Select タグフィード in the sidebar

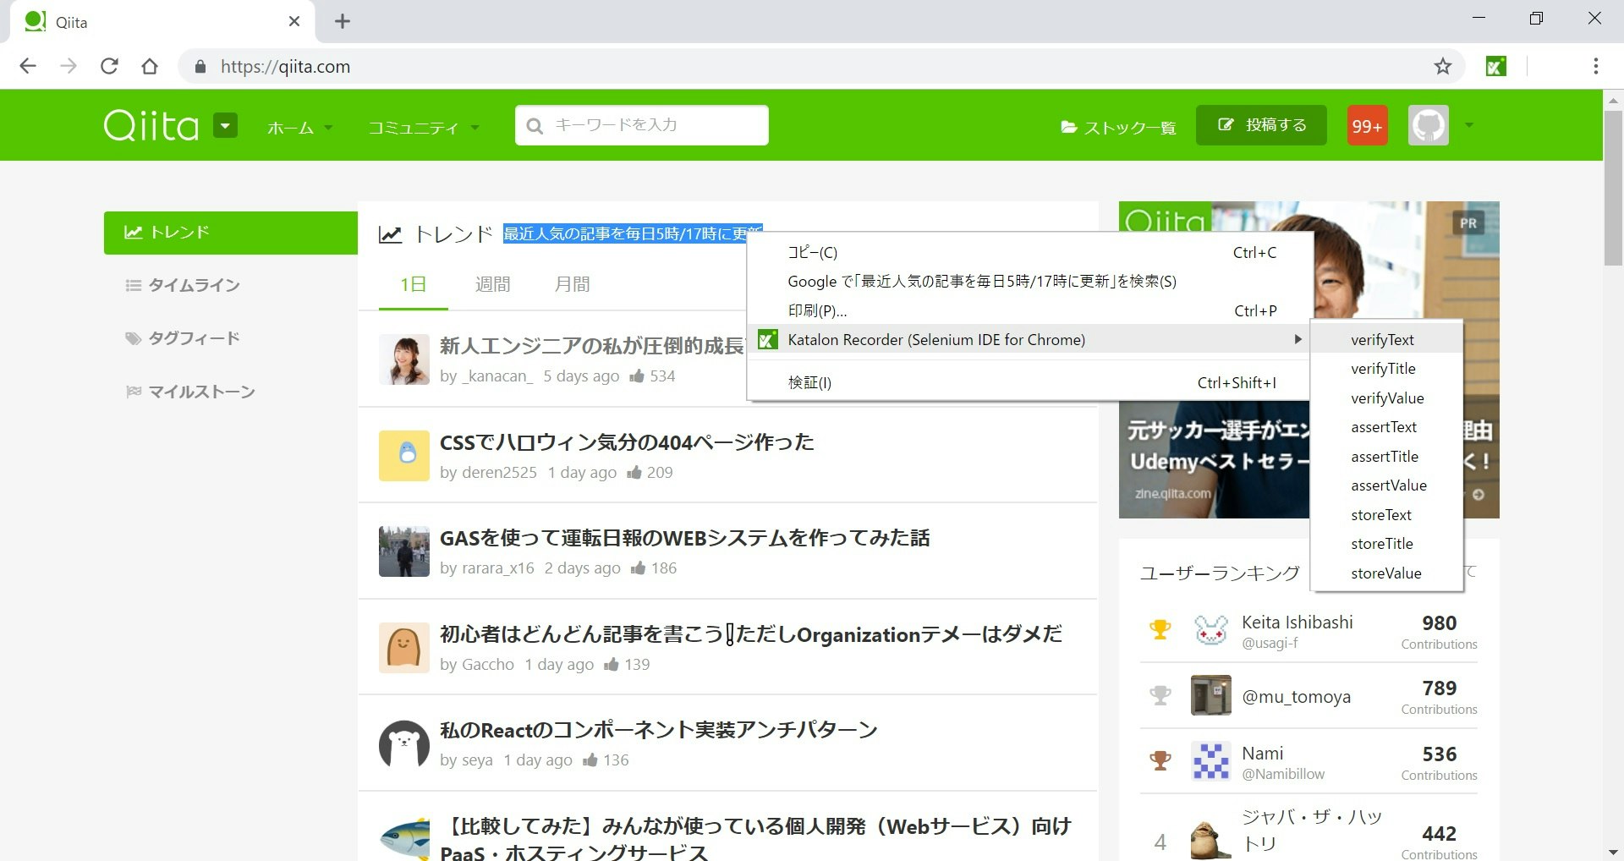coord(184,338)
